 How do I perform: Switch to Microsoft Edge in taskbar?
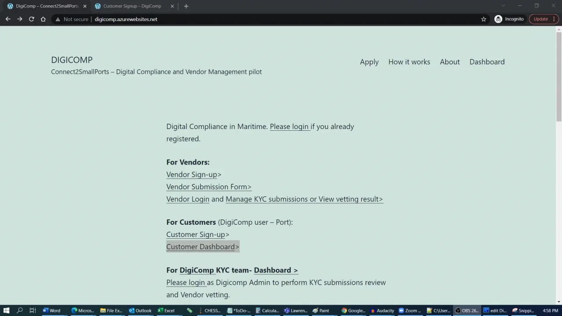coord(83,310)
